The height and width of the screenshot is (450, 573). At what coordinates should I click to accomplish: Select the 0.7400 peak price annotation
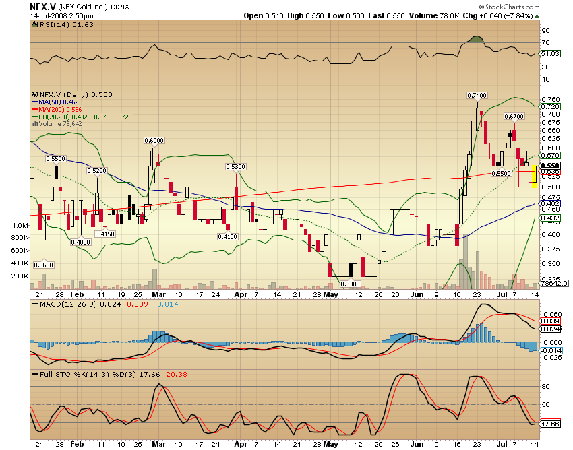[x=476, y=95]
